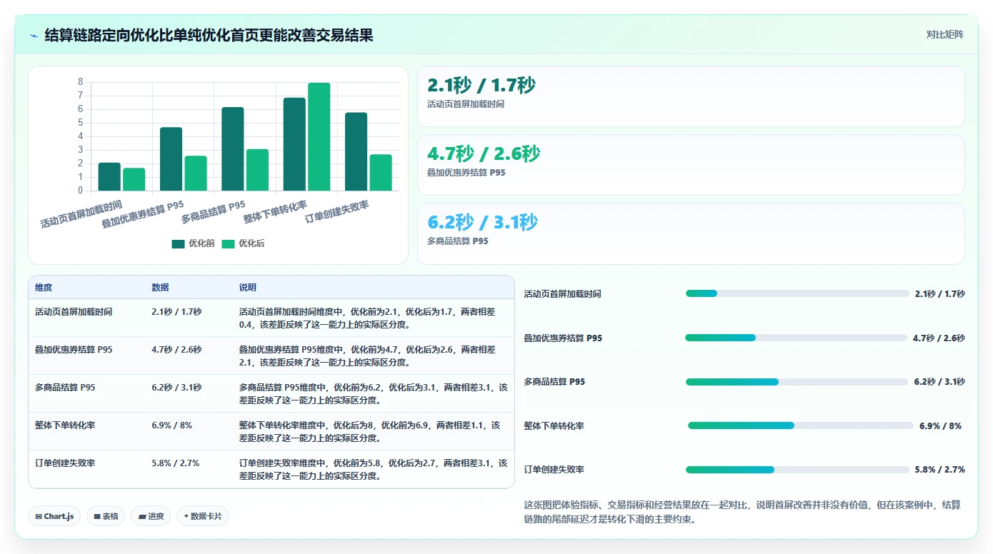The height and width of the screenshot is (554, 993).
Task: Click the 6.9% / 8% value beside progress bar
Action: tap(940, 425)
